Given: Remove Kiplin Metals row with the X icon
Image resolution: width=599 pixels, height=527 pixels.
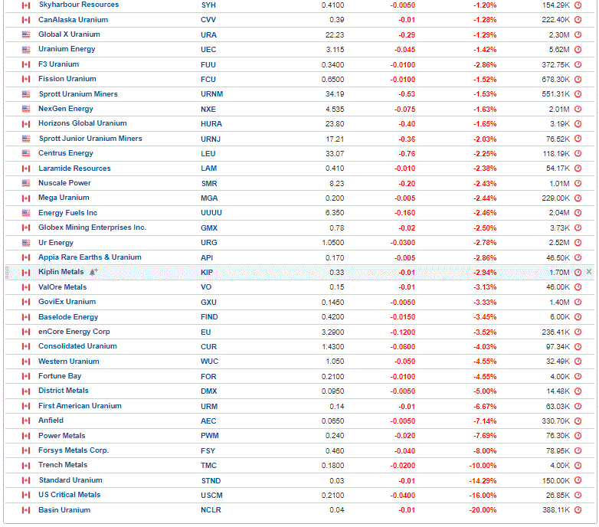Looking at the screenshot, I should (589, 271).
